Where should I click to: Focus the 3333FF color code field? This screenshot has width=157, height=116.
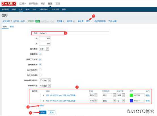click(139, 101)
